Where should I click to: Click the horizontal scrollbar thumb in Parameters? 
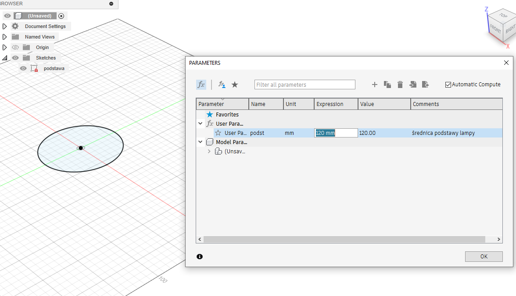point(344,240)
